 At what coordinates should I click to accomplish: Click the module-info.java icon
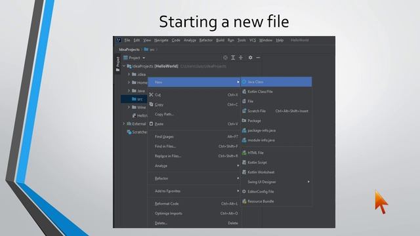(244, 140)
